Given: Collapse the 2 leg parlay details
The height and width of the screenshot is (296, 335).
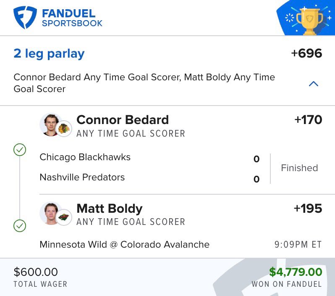Looking at the screenshot, I should 313,84.
